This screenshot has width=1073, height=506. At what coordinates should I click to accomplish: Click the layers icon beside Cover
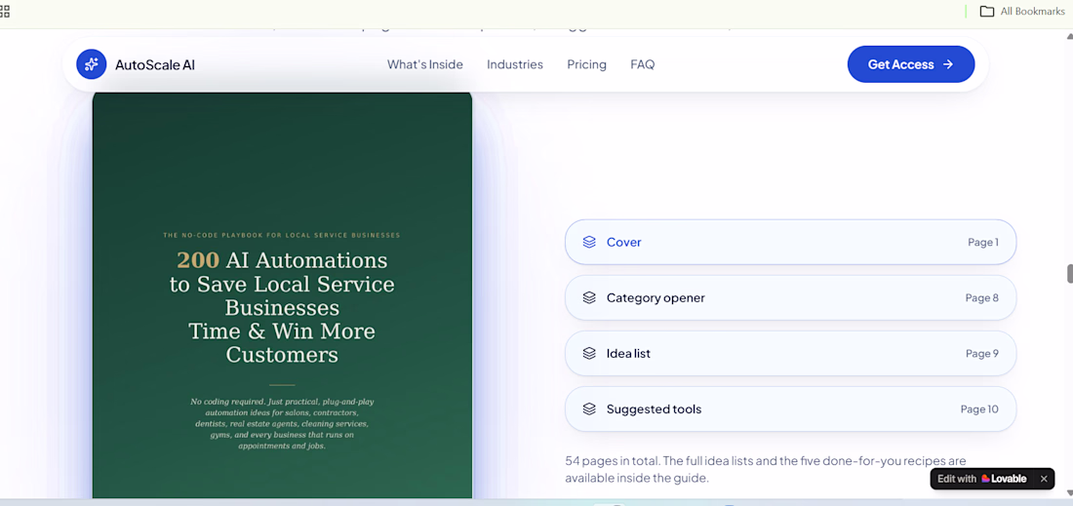[x=589, y=242]
